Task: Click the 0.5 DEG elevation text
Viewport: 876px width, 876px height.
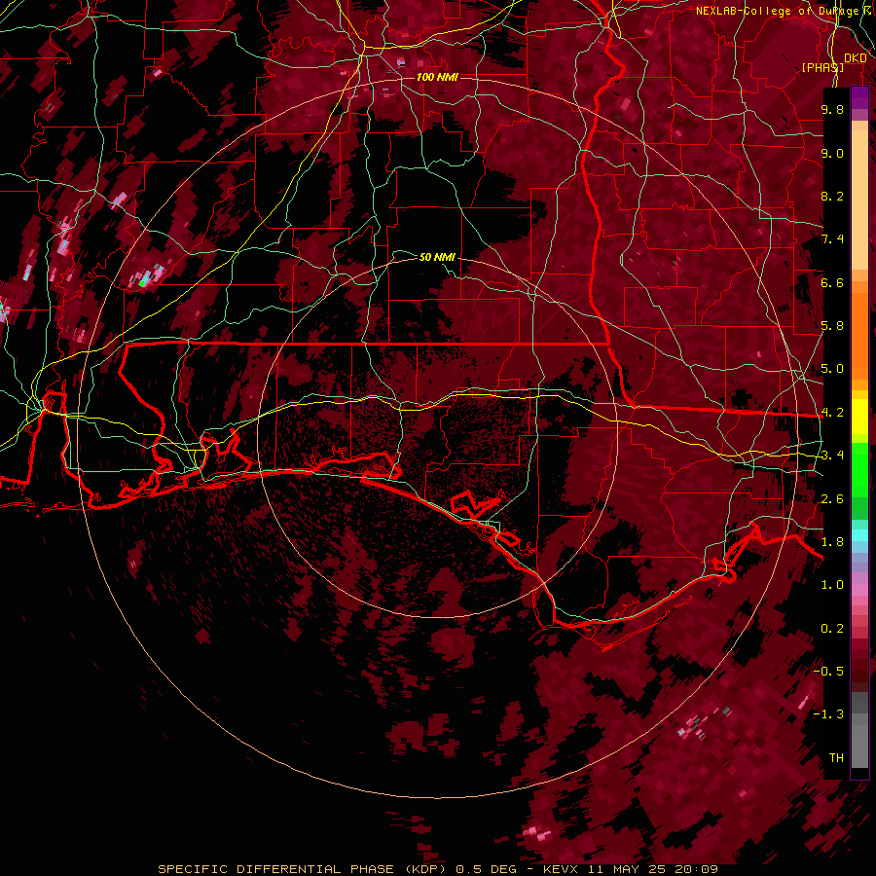Action: [x=486, y=869]
